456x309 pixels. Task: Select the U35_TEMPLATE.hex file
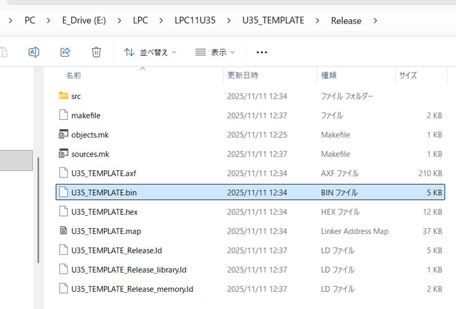point(104,212)
